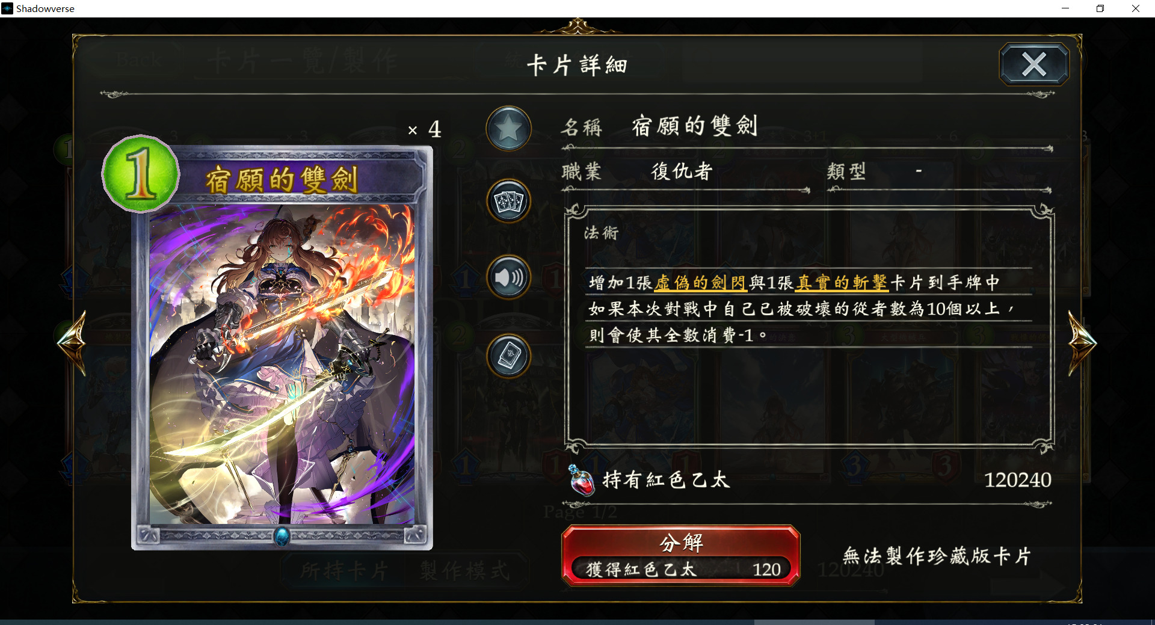The width and height of the screenshot is (1155, 625).
Task: Click the red ether amount 120240
Action: (x=1017, y=480)
